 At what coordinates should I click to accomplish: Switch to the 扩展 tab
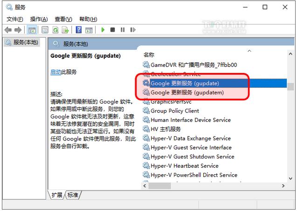56,195
